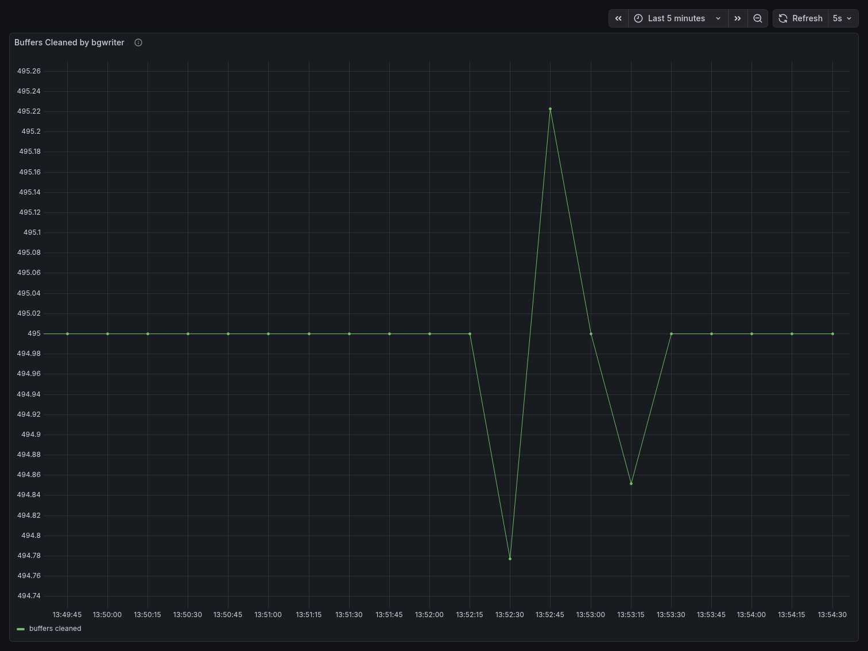Expand the time picker options chevron
The width and height of the screenshot is (868, 651).
(x=718, y=18)
